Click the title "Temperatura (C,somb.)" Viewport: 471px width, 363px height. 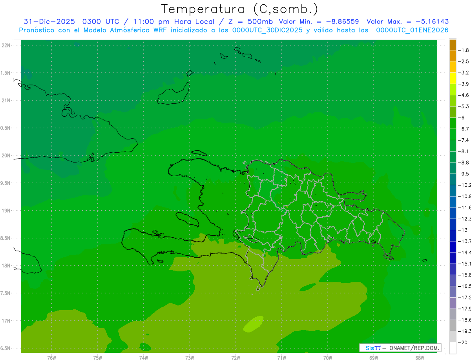240,9
